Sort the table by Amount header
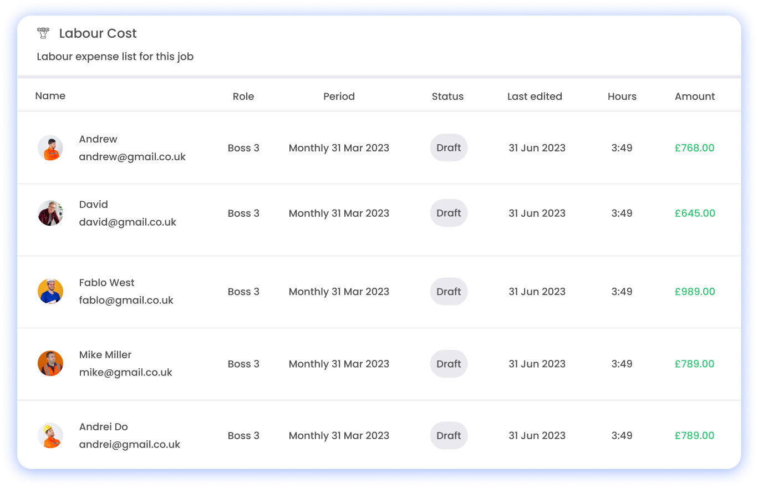 click(694, 96)
